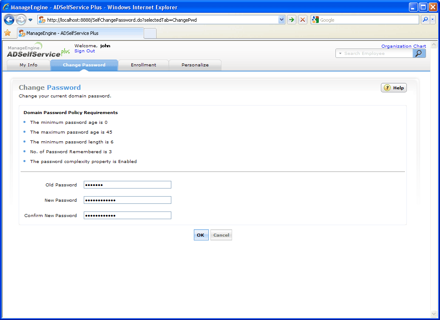Screen dimensions: 440x320
Task: Click the browser Forward arrow button
Action: [21, 20]
